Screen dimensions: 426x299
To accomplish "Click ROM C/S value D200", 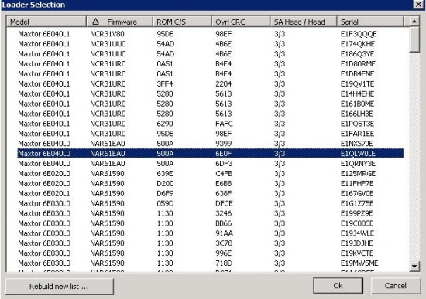I will (165, 184).
